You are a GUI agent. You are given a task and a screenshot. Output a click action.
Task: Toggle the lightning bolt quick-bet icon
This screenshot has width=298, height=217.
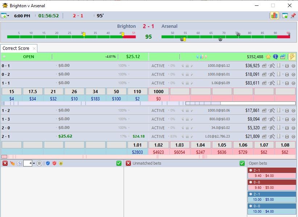tap(292, 57)
